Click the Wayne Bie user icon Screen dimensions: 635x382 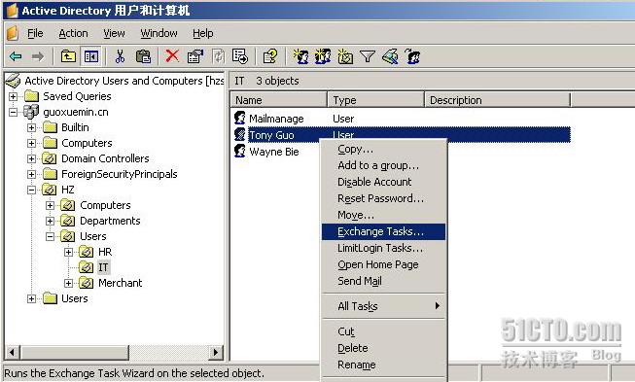(240, 151)
